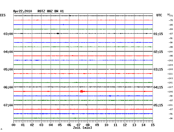Click the "01" minute tick label
Screen dimensions: 174x132
click(x=23, y=125)
